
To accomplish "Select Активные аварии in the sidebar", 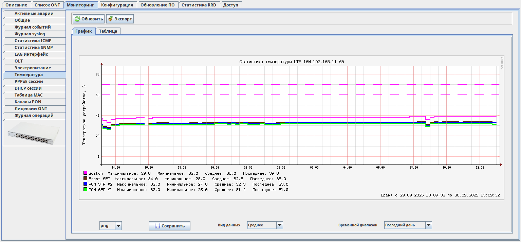I will [x=34, y=14].
